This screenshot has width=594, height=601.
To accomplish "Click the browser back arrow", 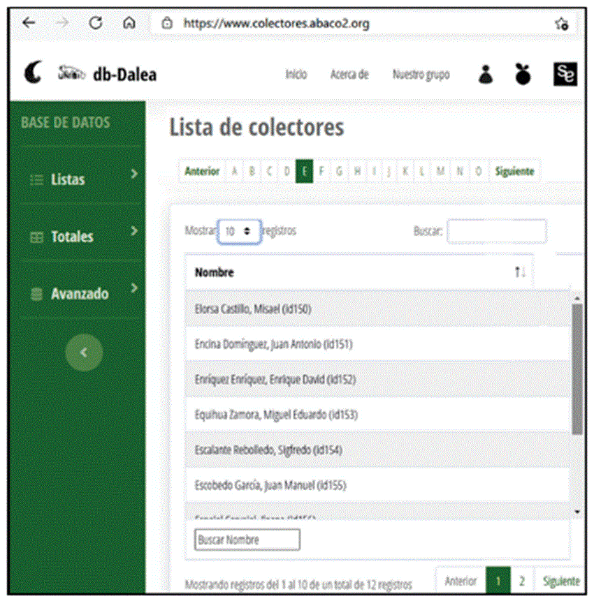I will (x=29, y=23).
